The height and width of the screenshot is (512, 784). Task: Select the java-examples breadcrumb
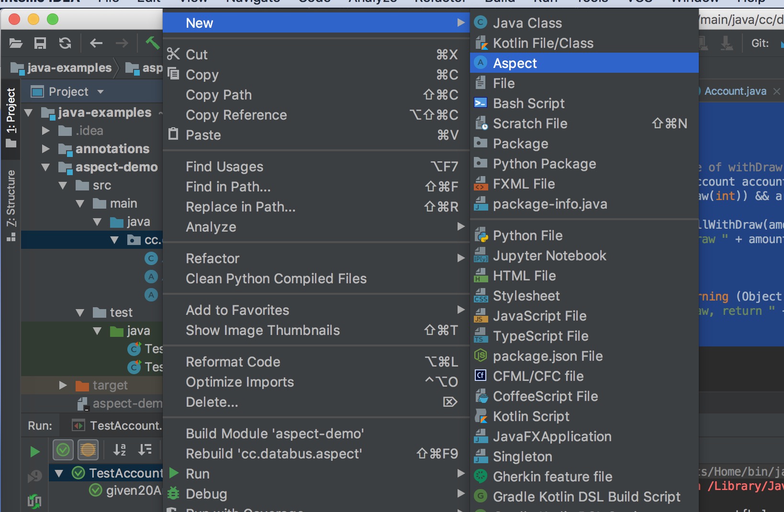(x=69, y=68)
